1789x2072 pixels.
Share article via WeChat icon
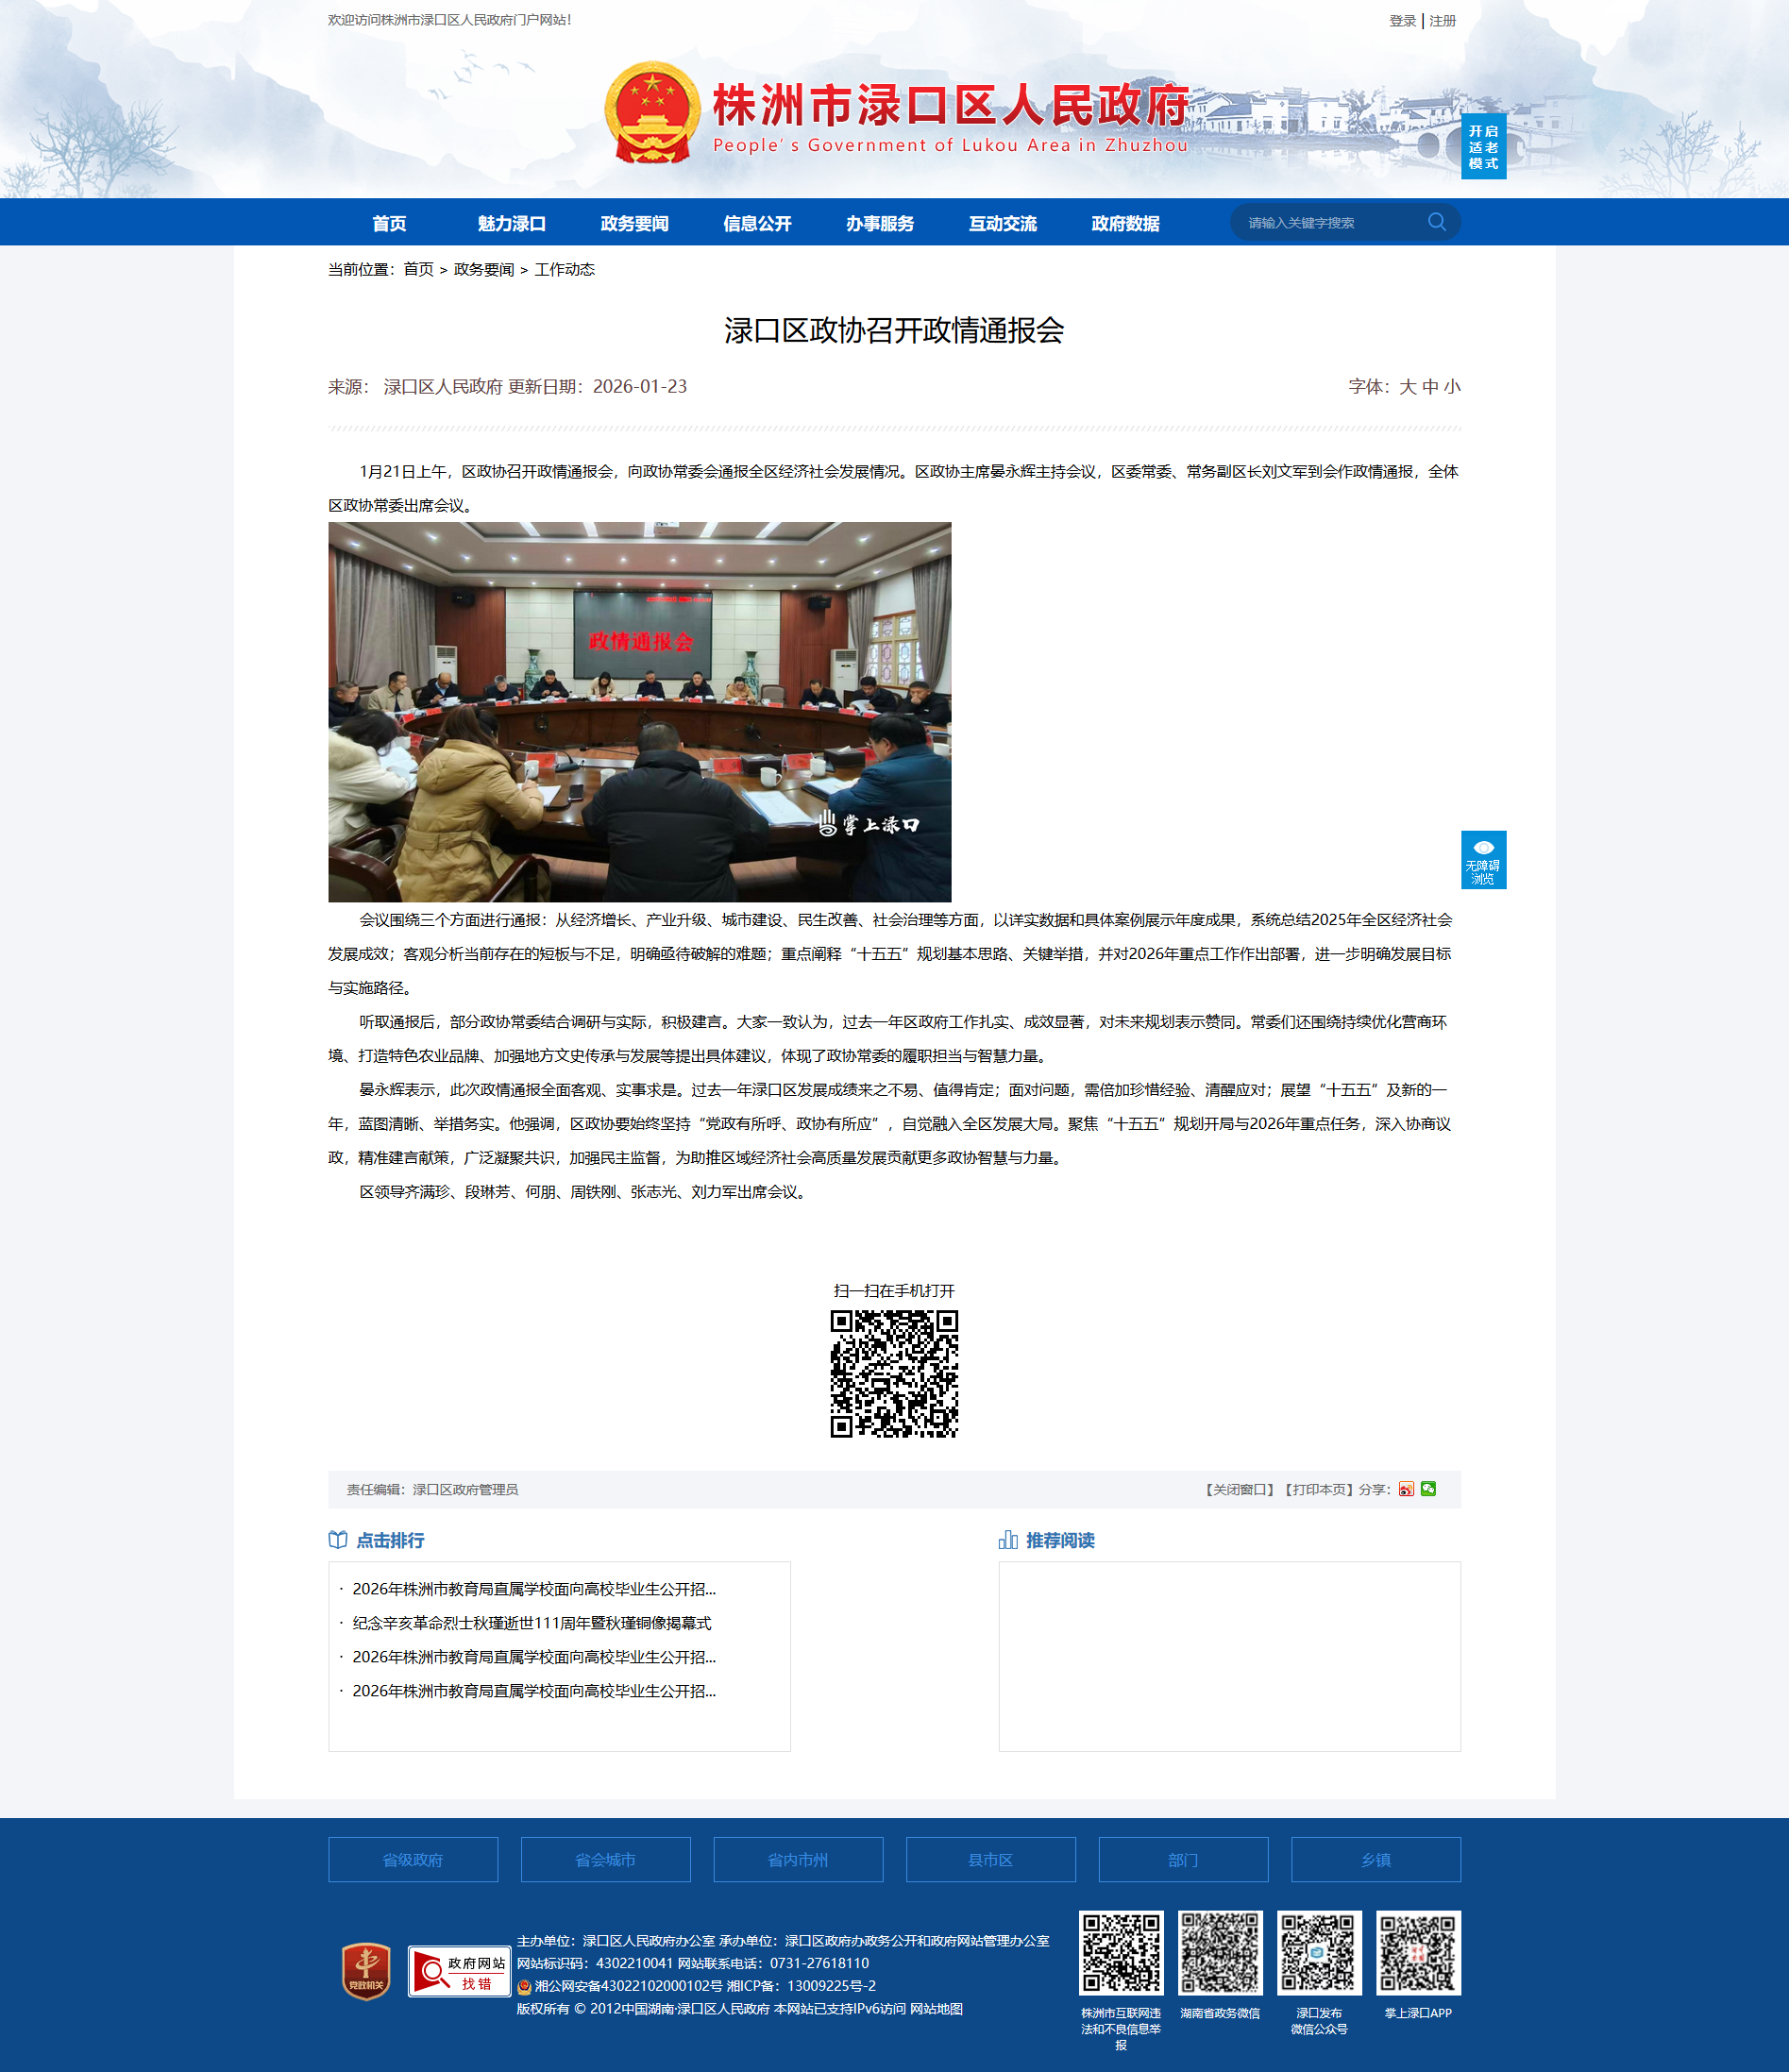1428,1489
